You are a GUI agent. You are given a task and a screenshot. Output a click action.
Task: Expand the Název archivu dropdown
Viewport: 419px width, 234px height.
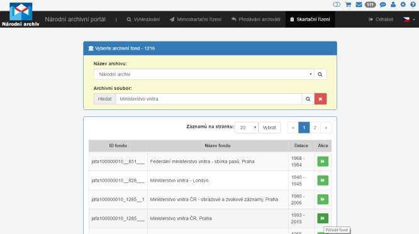(x=204, y=74)
